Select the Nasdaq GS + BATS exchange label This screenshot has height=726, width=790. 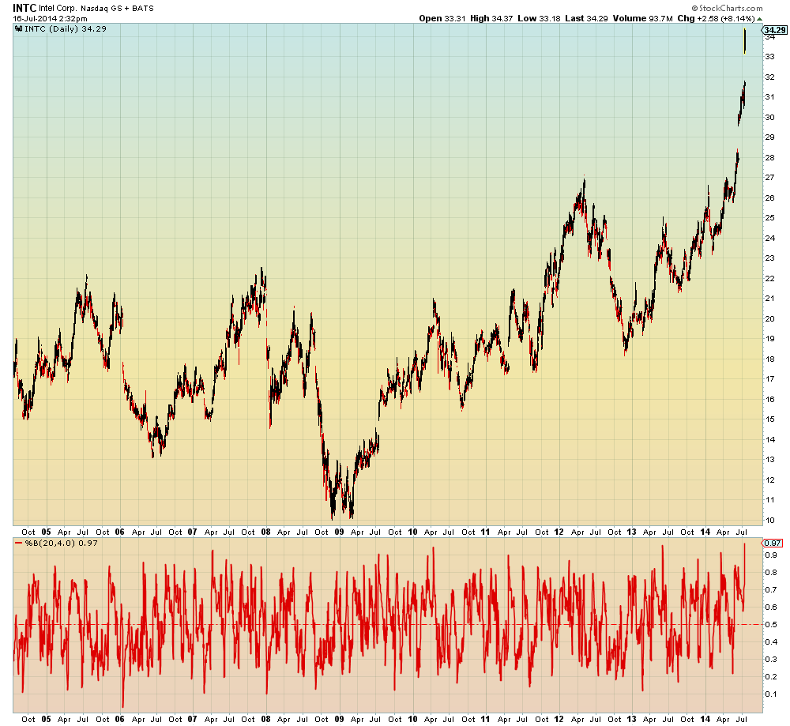click(x=118, y=9)
